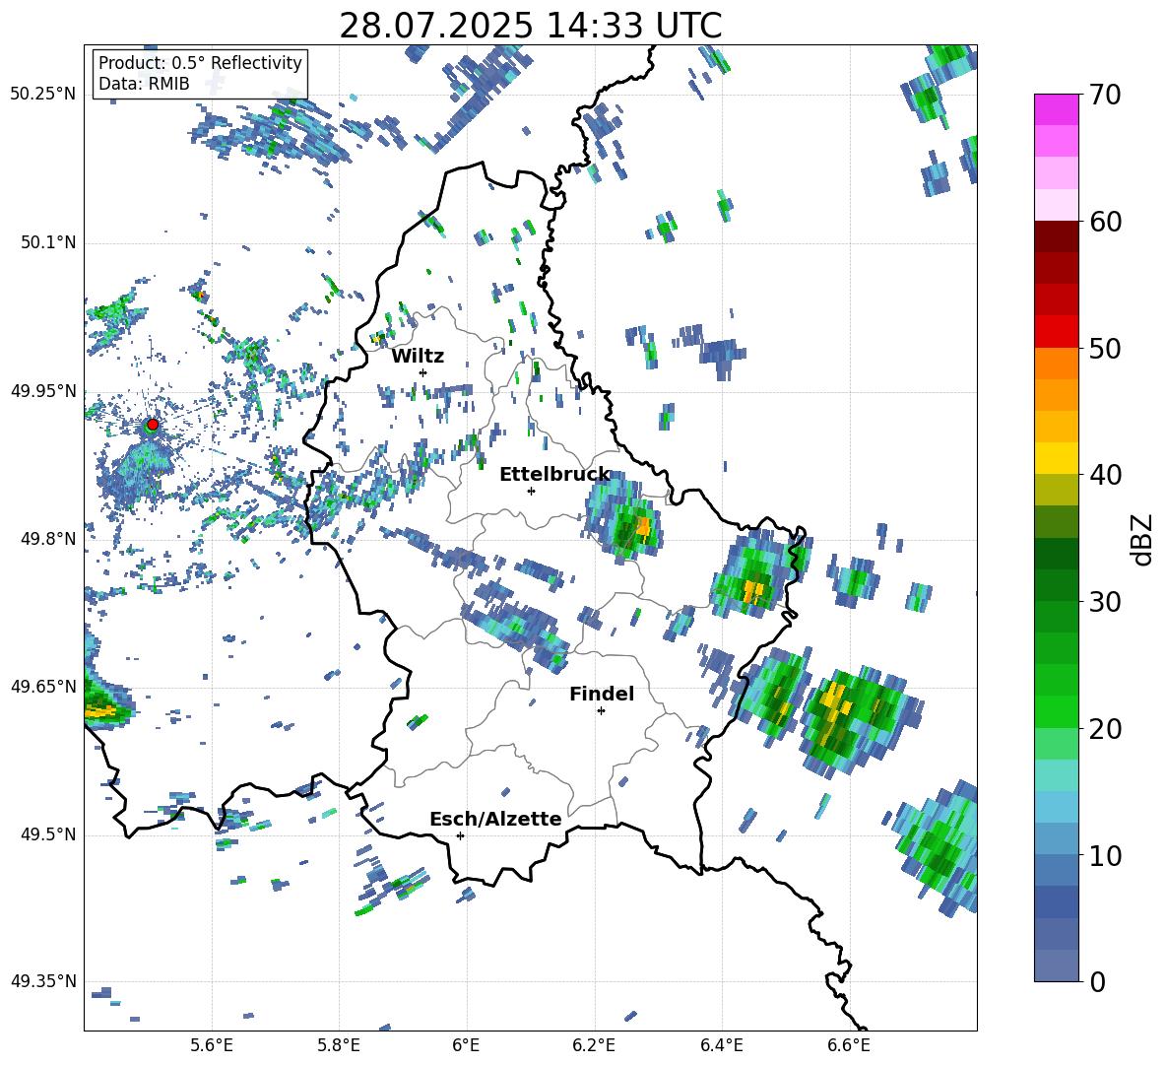Viewport: 1166px width, 1065px height.
Task: Click the 60 label on colorbar
Action: click(x=1104, y=222)
